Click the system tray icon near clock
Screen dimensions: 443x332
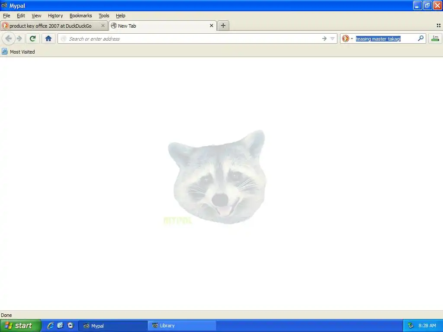411,326
